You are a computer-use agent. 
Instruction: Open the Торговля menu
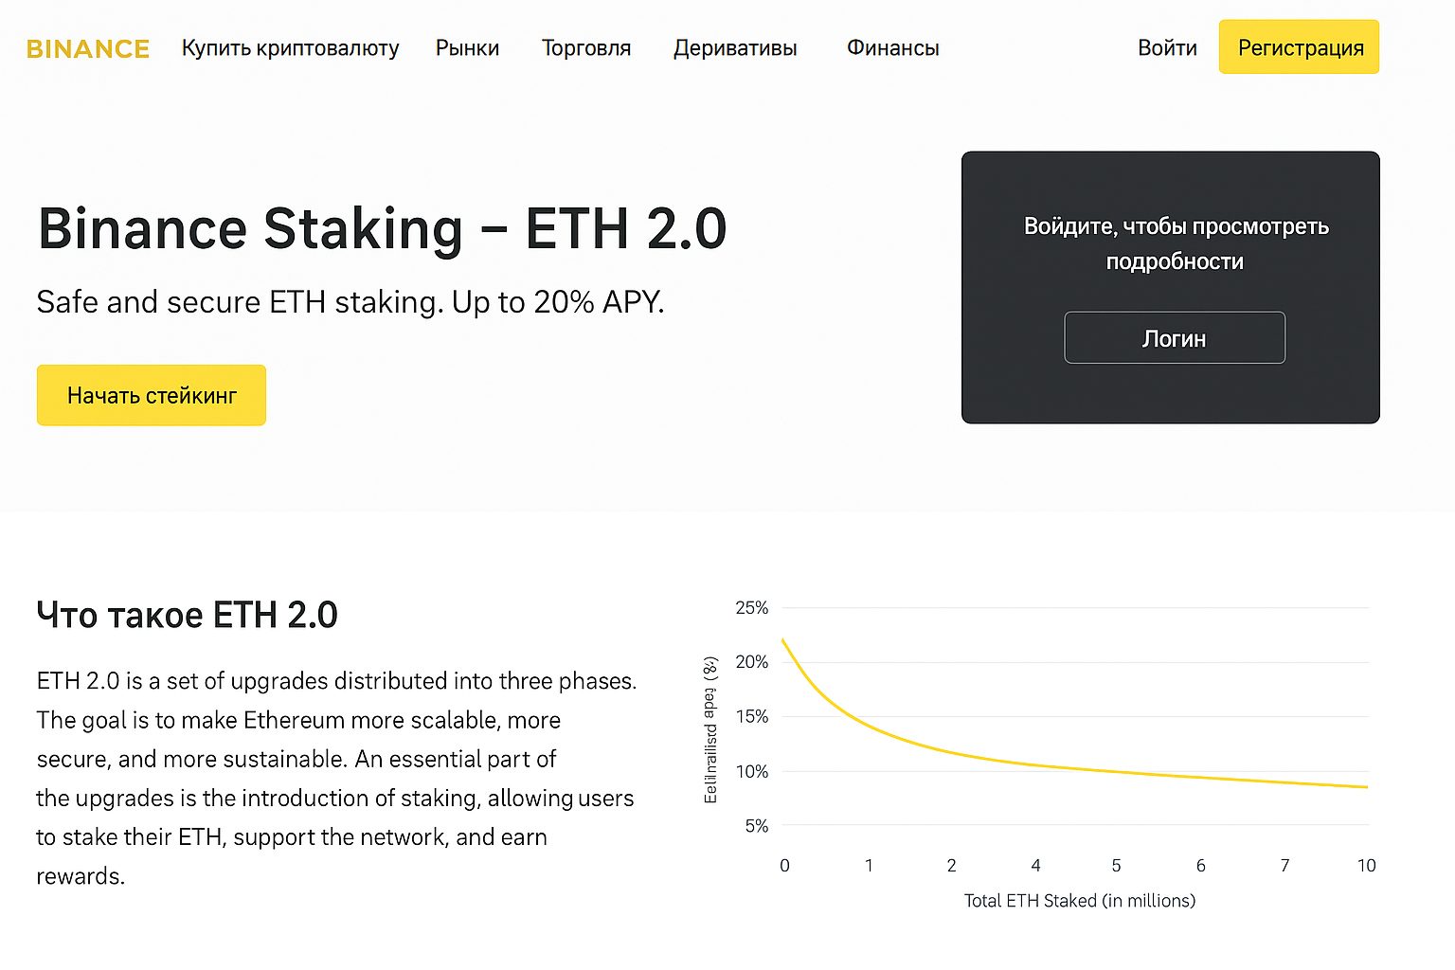tap(585, 47)
